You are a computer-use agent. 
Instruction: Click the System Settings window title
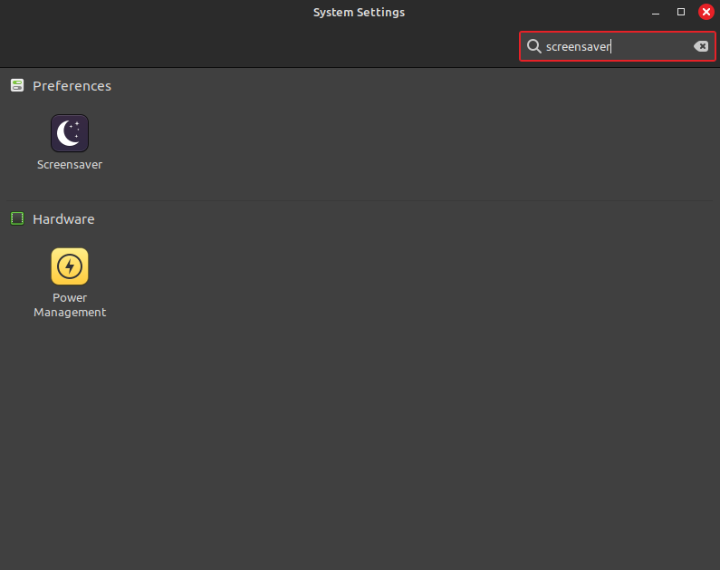click(x=359, y=13)
